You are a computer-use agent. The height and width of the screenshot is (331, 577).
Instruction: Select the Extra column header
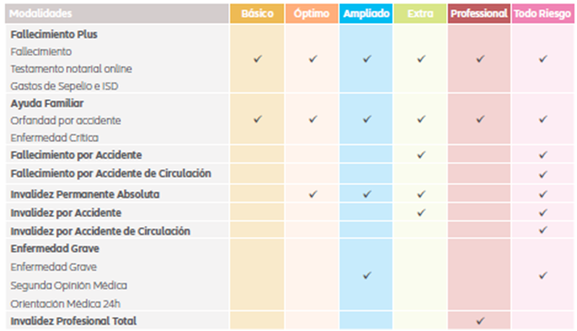pyautogui.click(x=420, y=14)
